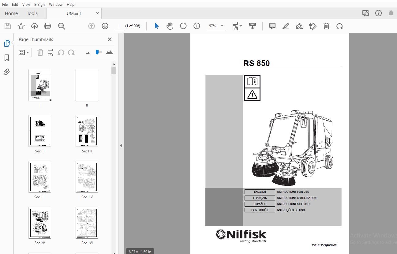Click the ENGLISH language box
397x254 pixels.
coord(260,192)
